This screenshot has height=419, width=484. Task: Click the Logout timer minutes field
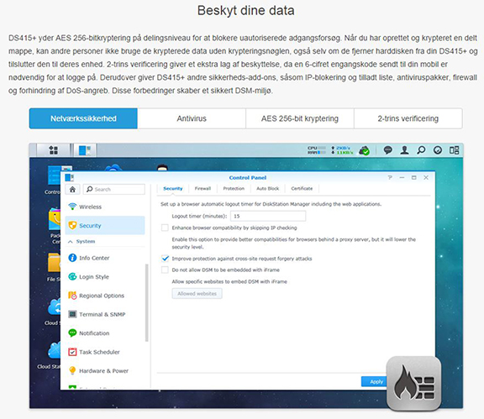(268, 216)
